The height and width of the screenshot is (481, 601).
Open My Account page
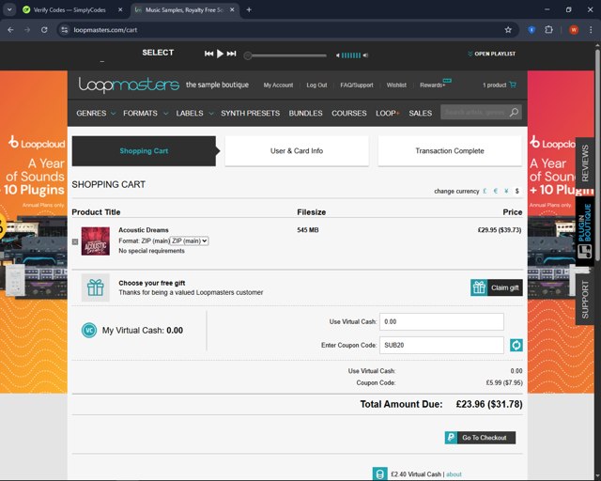click(x=278, y=85)
